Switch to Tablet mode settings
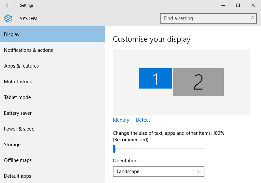Image resolution: width=261 pixels, height=183 pixels. pos(18,97)
